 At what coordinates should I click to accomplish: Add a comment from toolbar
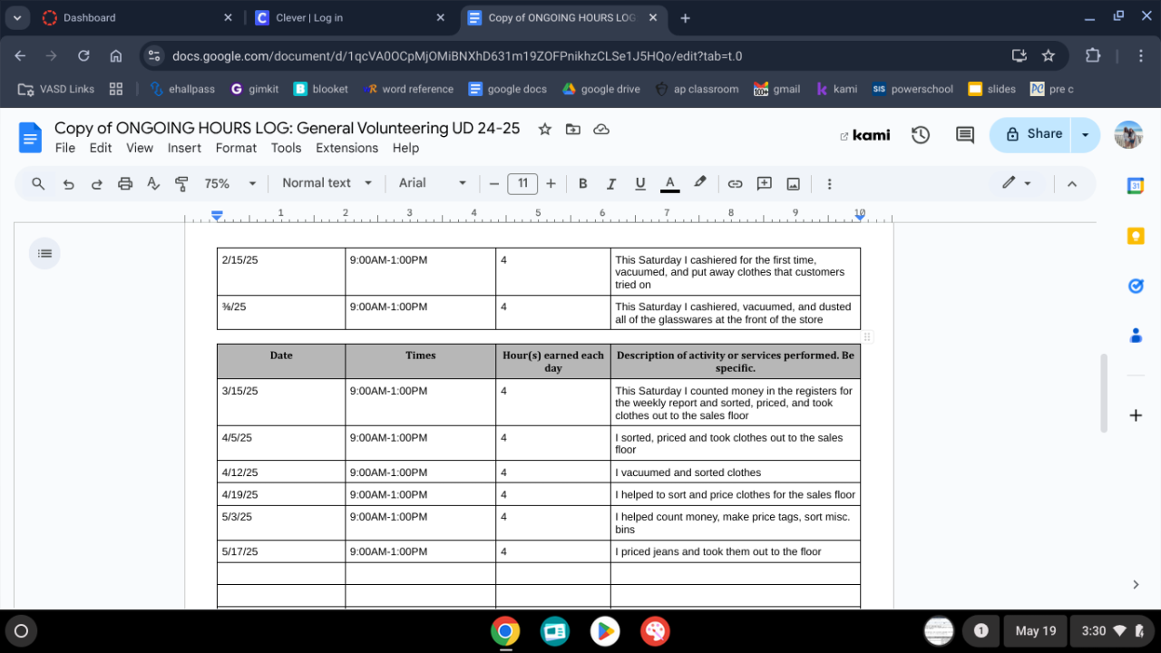click(765, 183)
